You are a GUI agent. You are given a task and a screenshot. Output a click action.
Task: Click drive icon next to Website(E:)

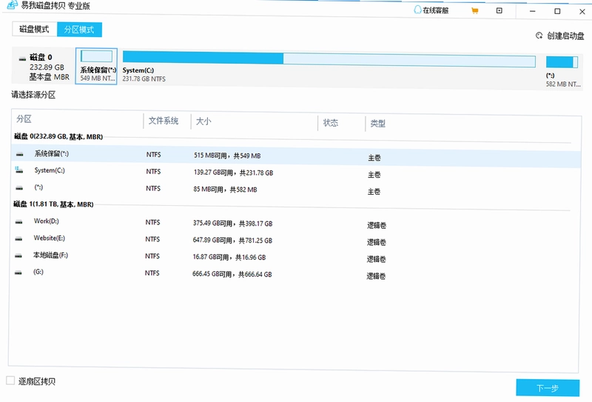18,239
